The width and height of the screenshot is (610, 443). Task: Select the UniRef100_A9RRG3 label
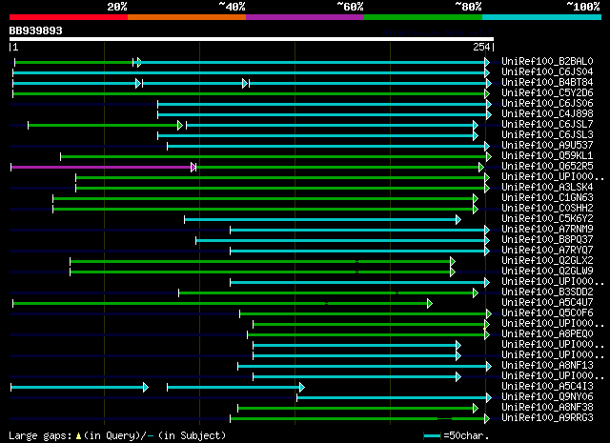pyautogui.click(x=547, y=418)
